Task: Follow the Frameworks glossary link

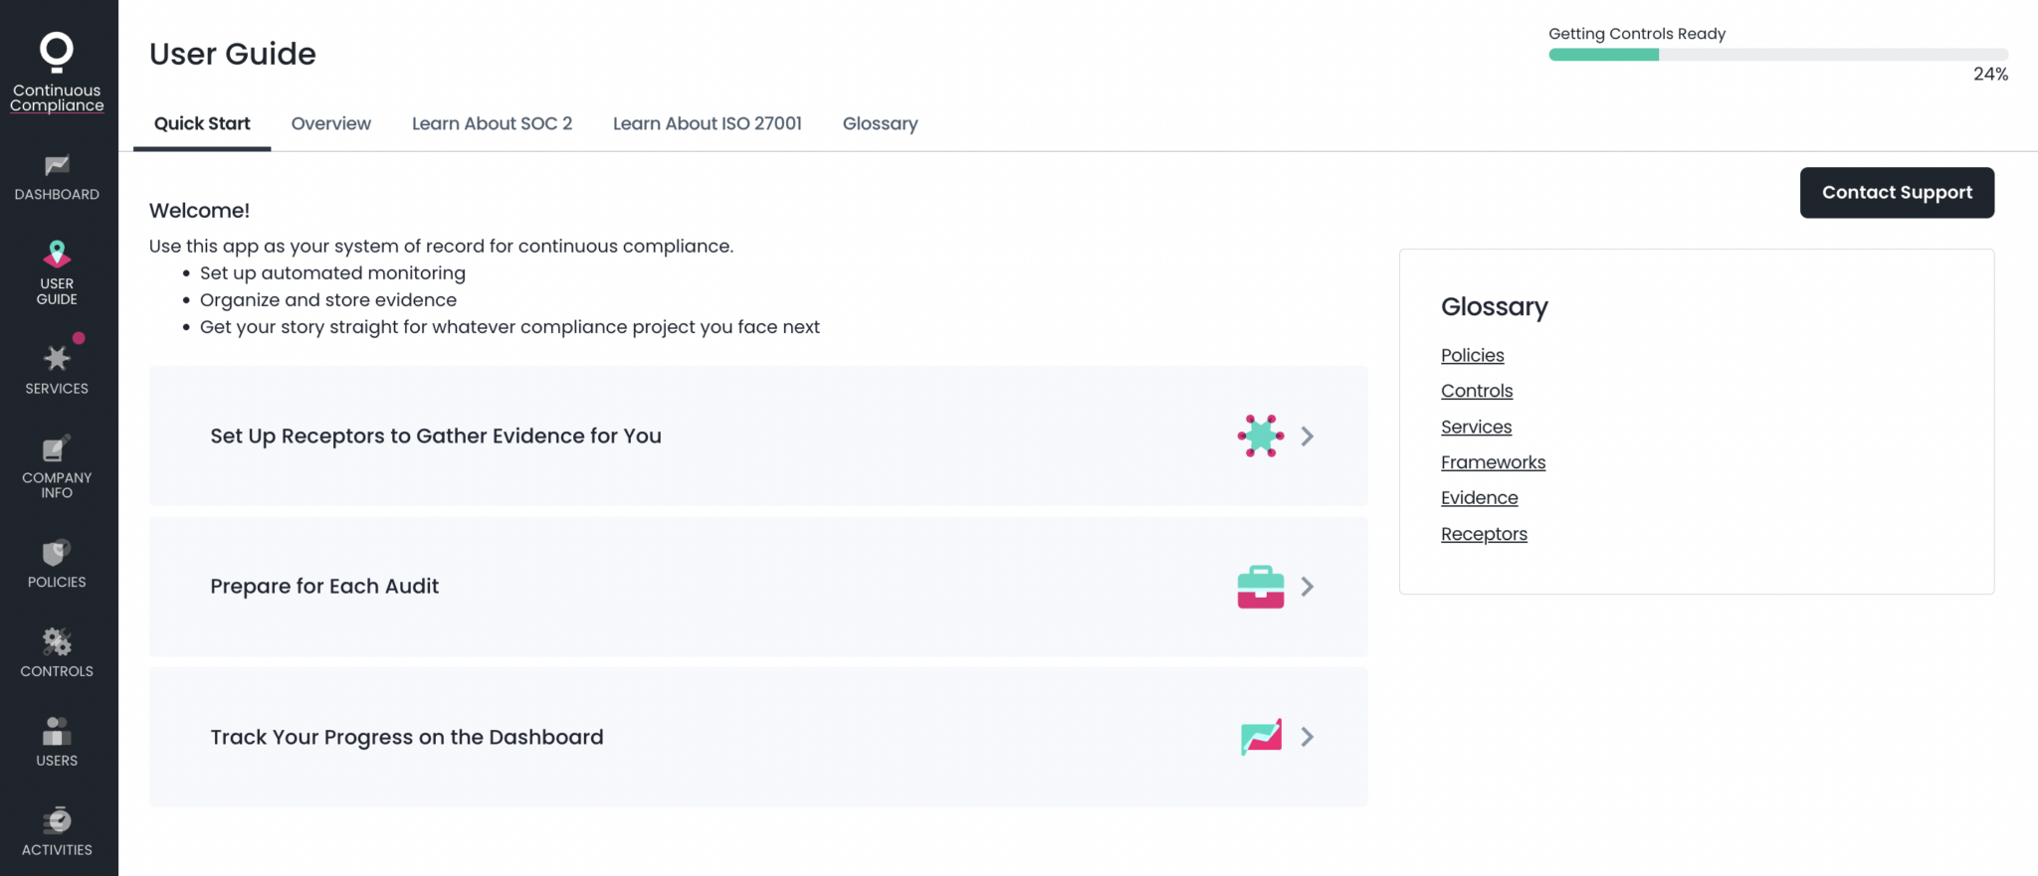Action: [x=1492, y=462]
